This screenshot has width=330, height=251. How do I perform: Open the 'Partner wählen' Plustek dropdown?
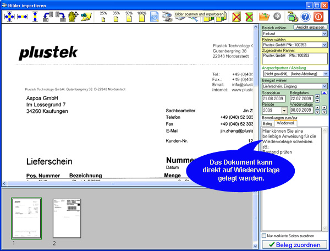[x=324, y=45]
